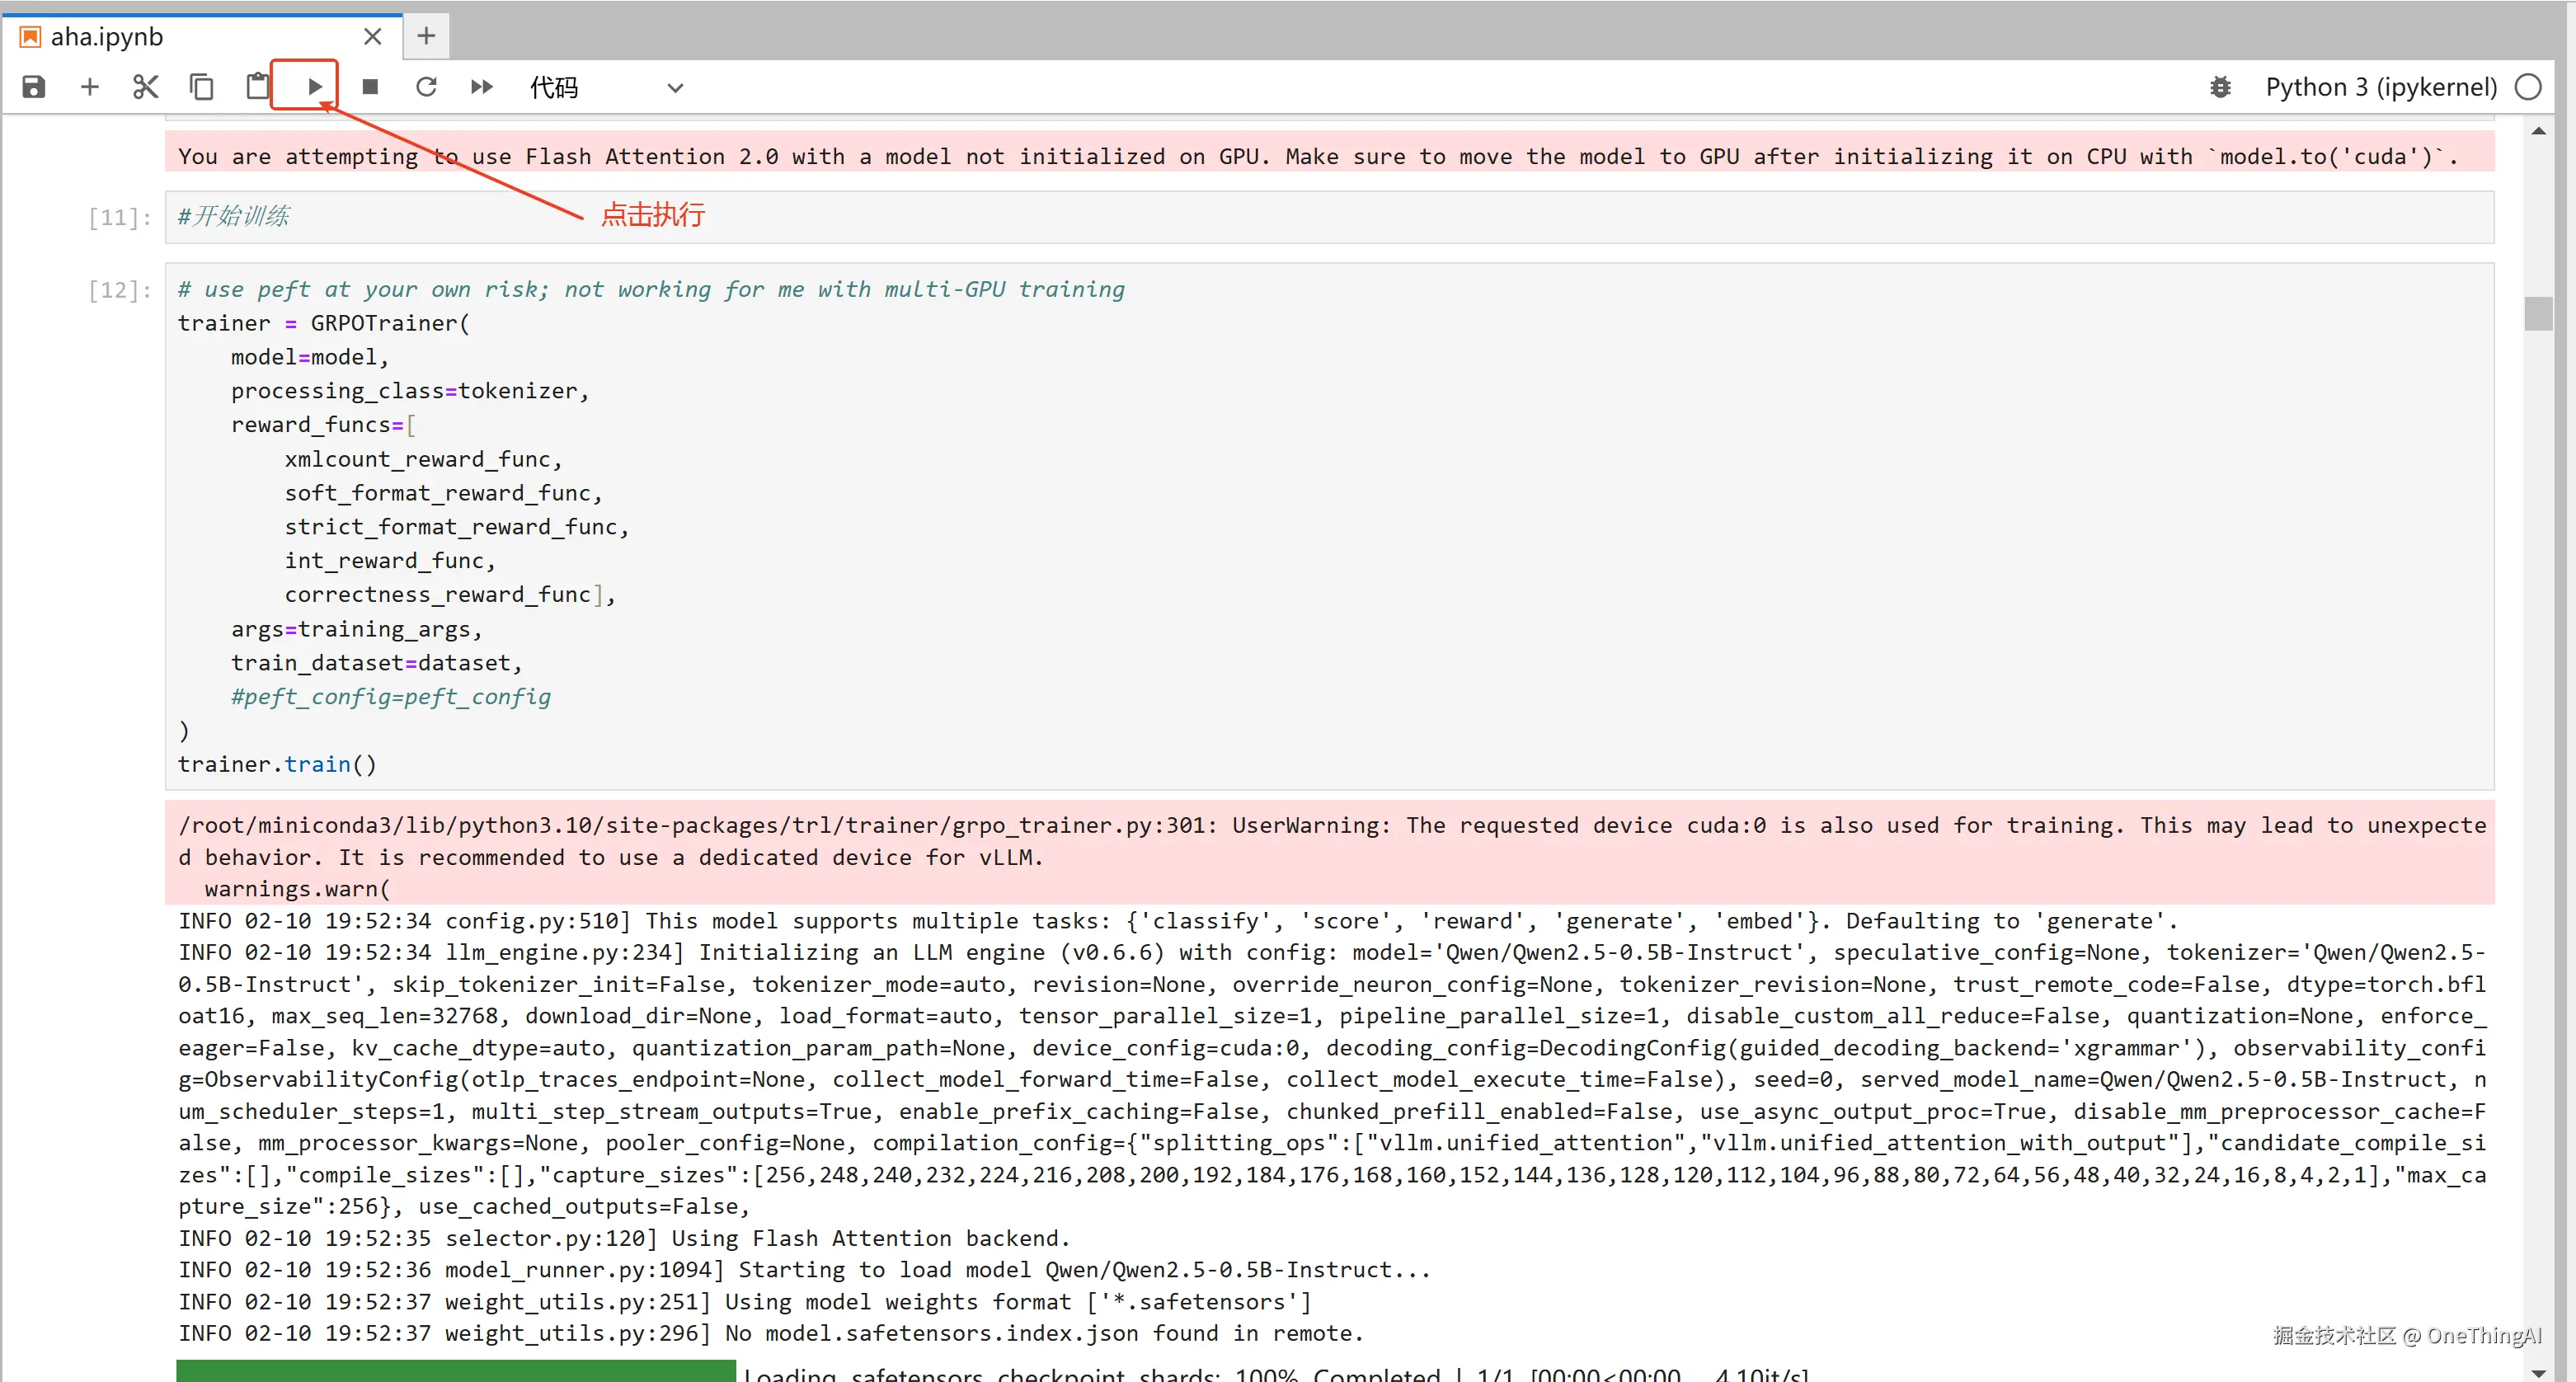Cut the selected cell with the scissors icon
2576x1382 pixels.
tap(146, 87)
